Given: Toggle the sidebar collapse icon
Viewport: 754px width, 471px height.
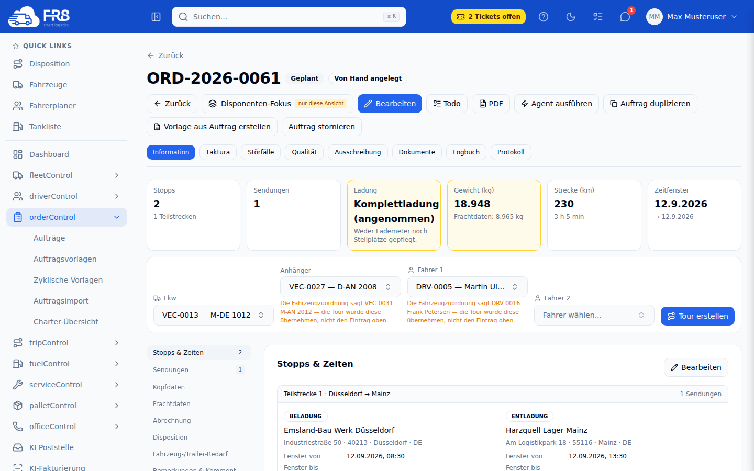Looking at the screenshot, I should click(156, 17).
